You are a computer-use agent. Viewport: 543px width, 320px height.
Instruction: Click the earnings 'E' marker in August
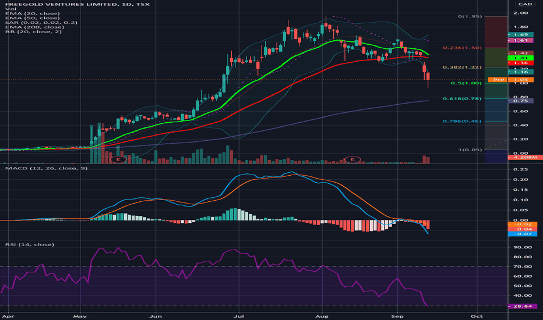tap(352, 159)
